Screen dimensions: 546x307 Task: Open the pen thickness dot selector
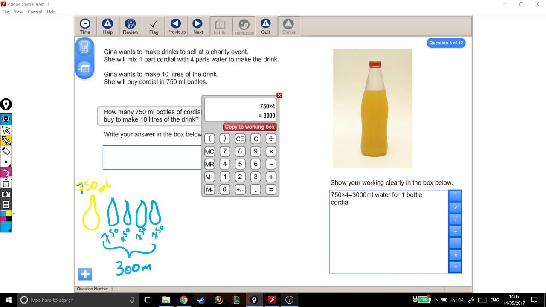pos(6,162)
